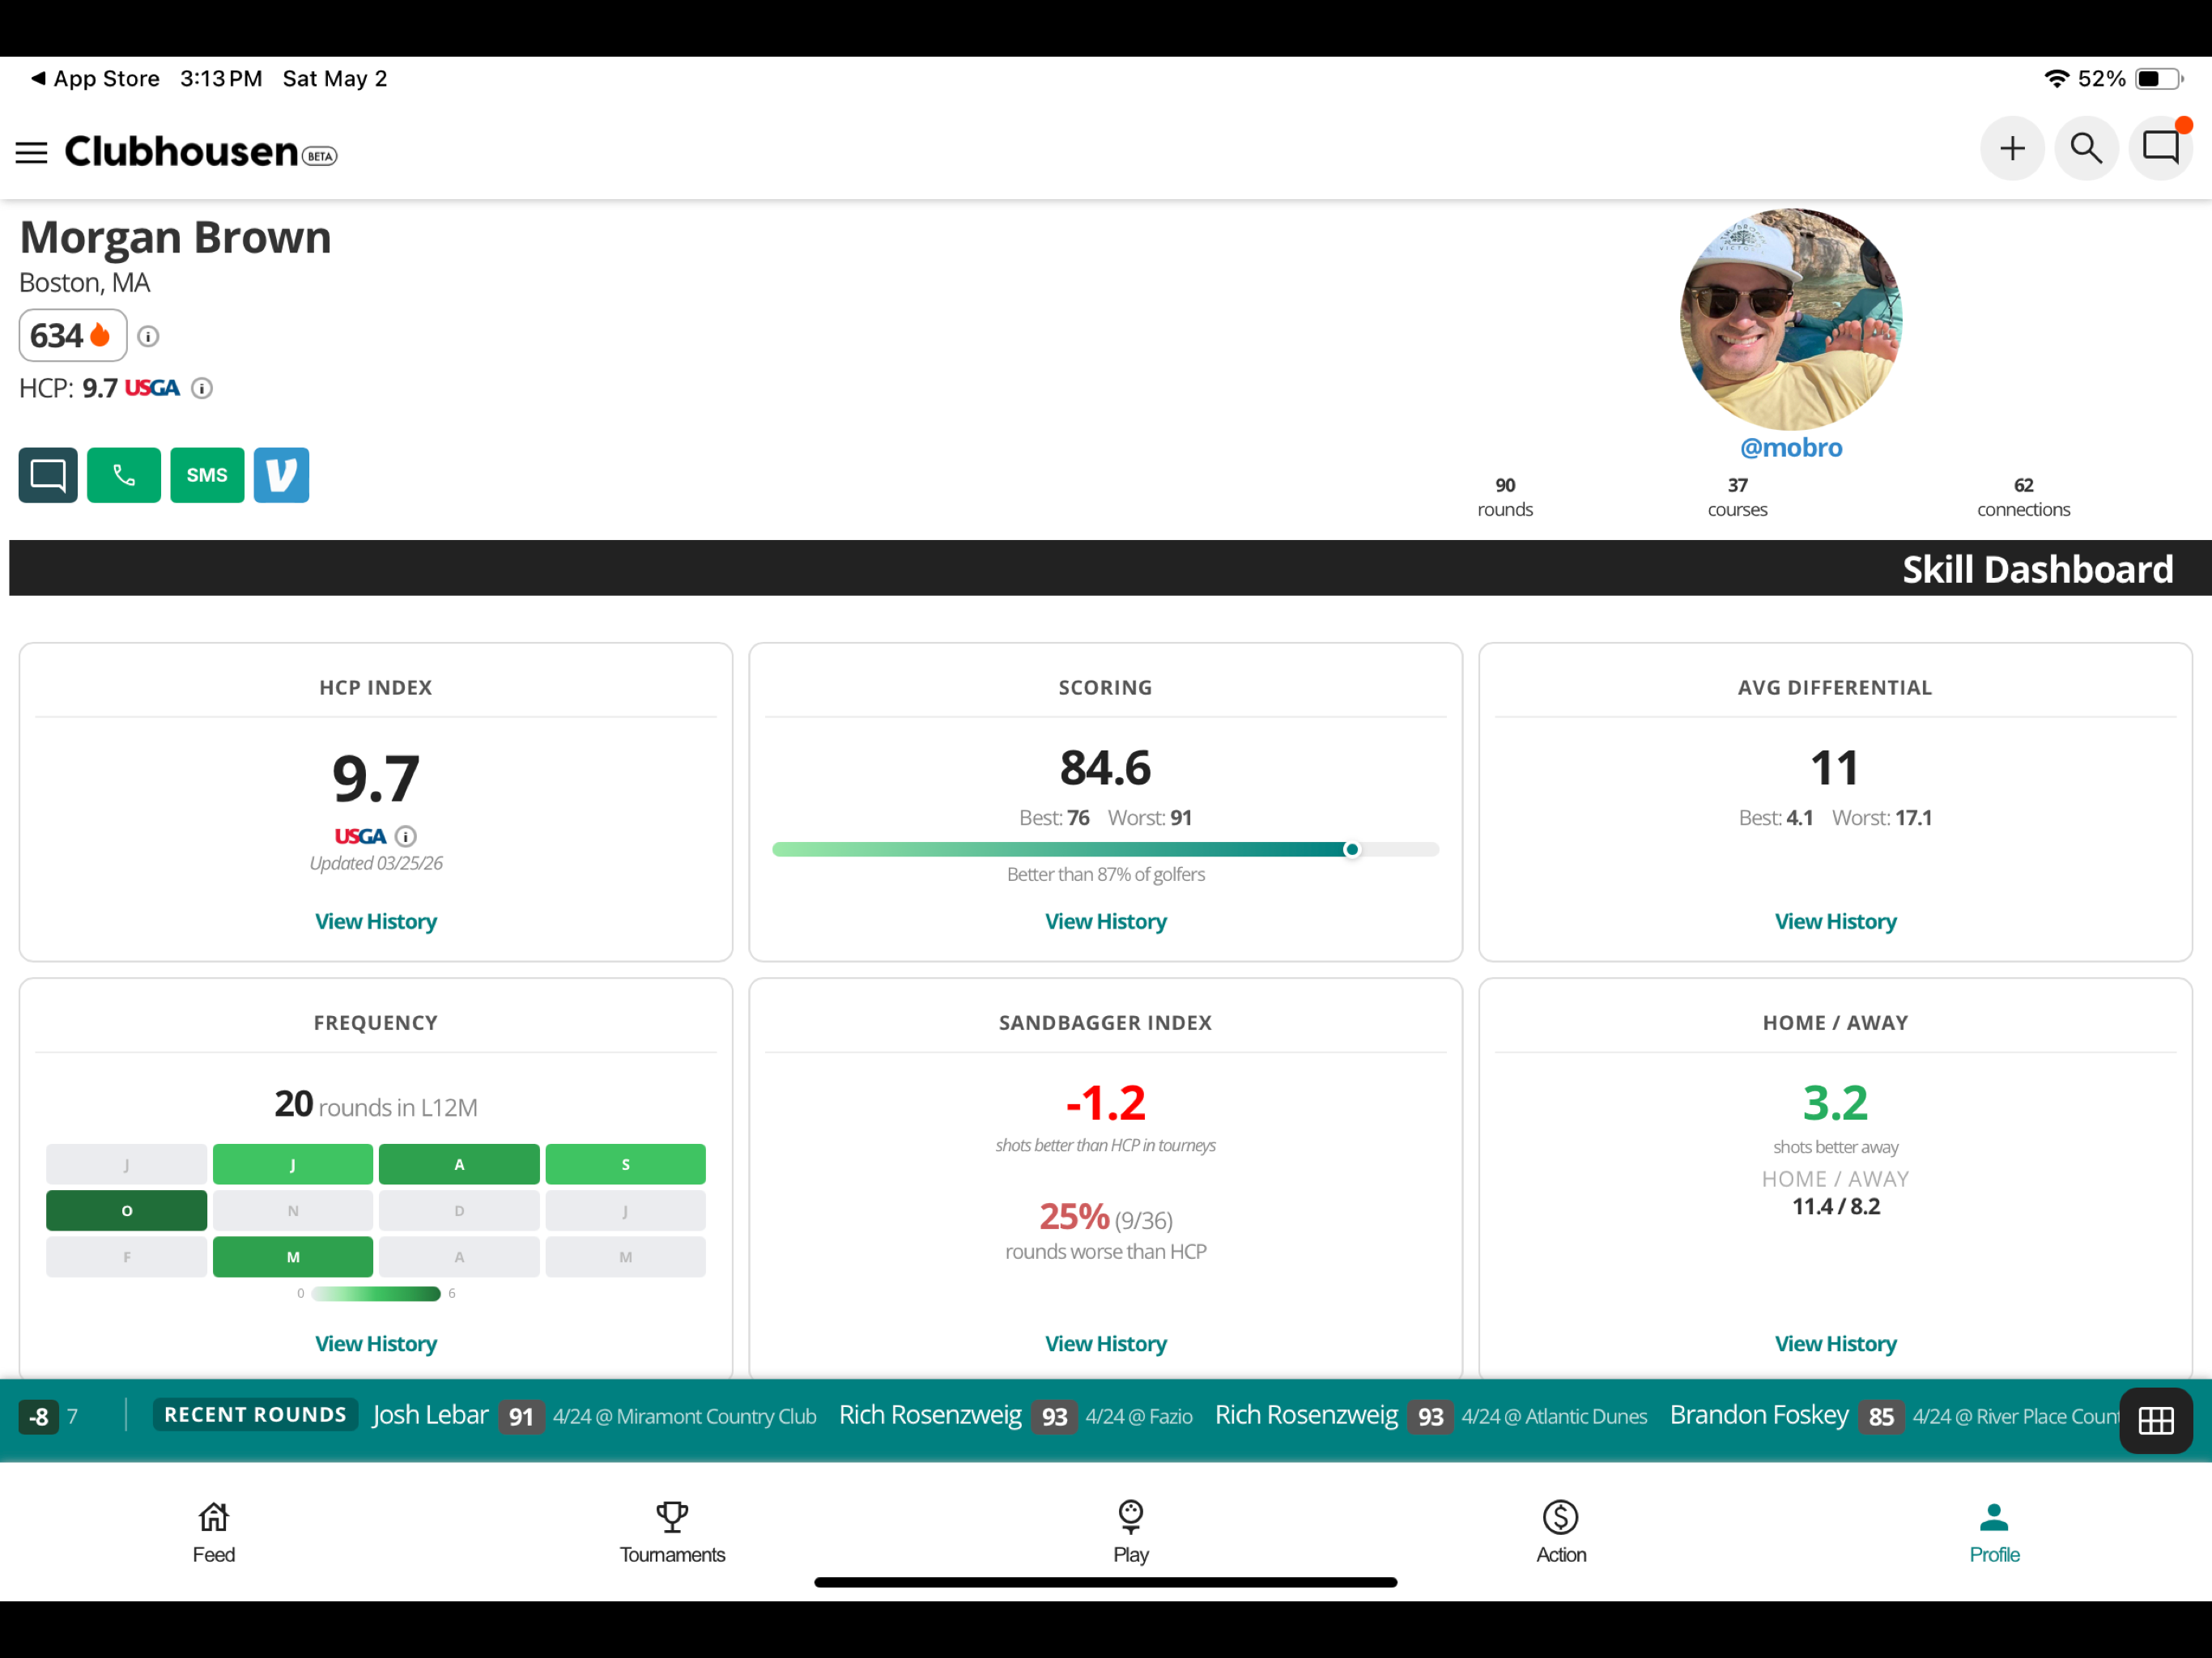Tap the info icon in HCP Index card
2212x1658 pixels.
(x=405, y=836)
